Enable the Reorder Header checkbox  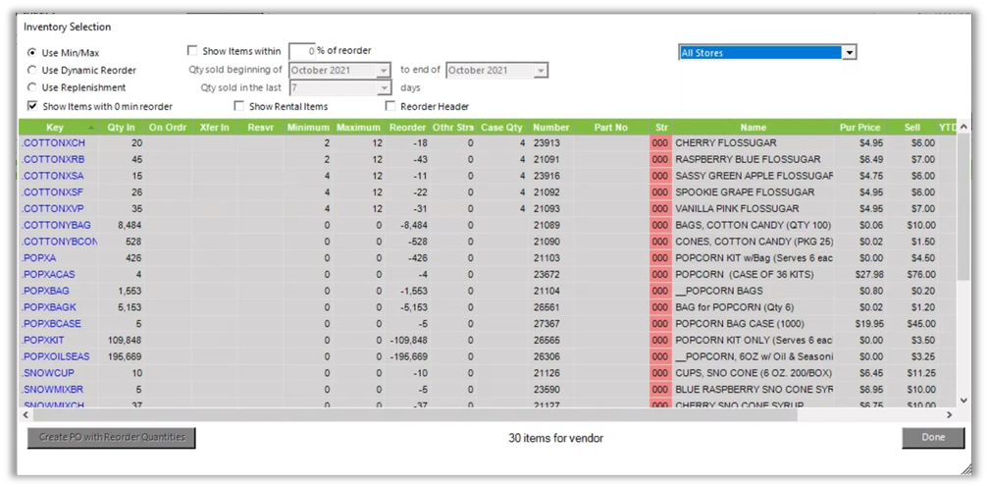pyautogui.click(x=390, y=106)
